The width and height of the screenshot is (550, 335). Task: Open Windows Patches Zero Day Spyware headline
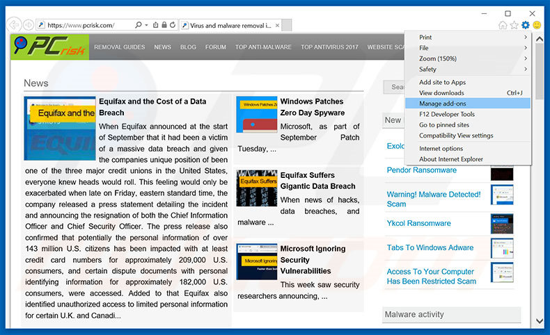[x=312, y=107]
